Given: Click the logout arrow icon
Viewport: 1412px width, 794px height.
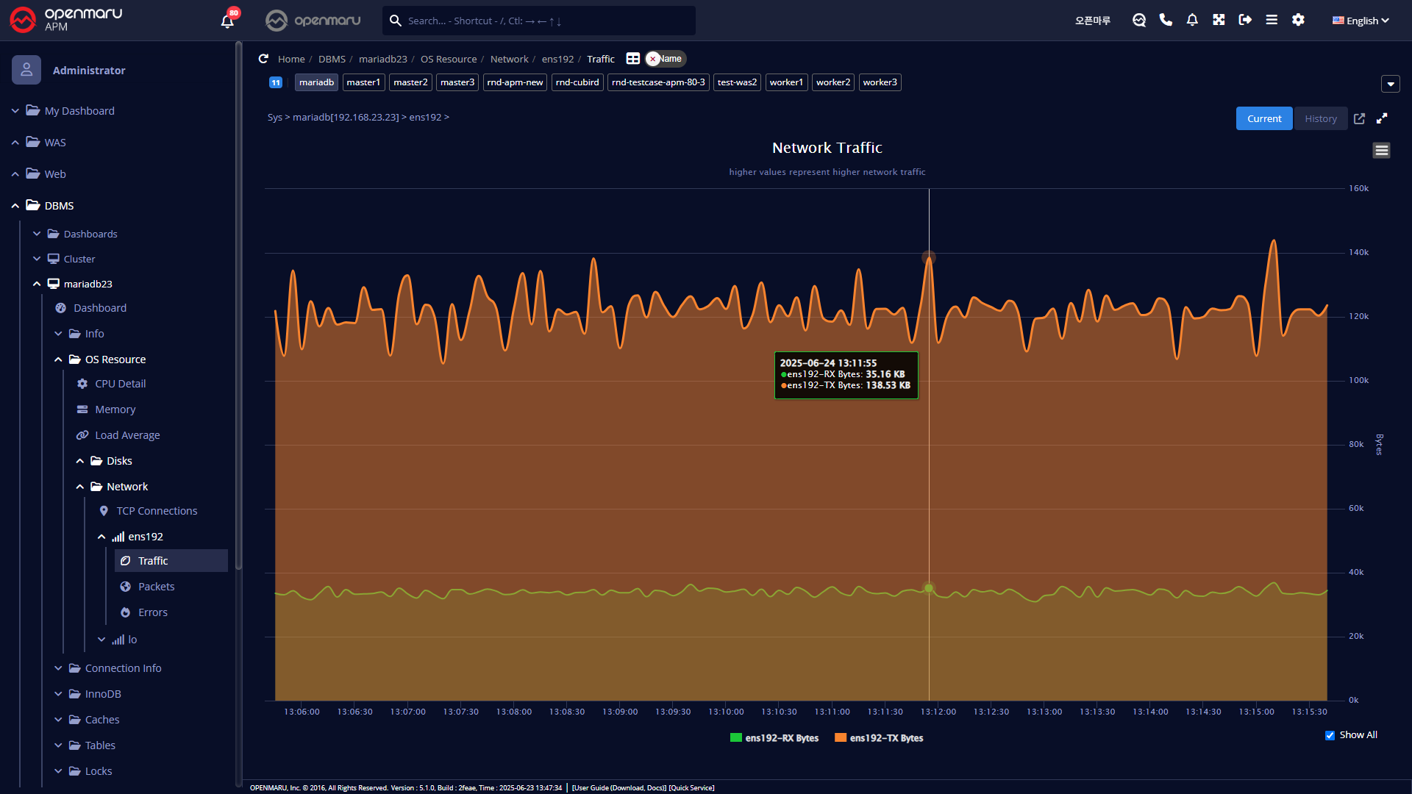Looking at the screenshot, I should [1245, 20].
